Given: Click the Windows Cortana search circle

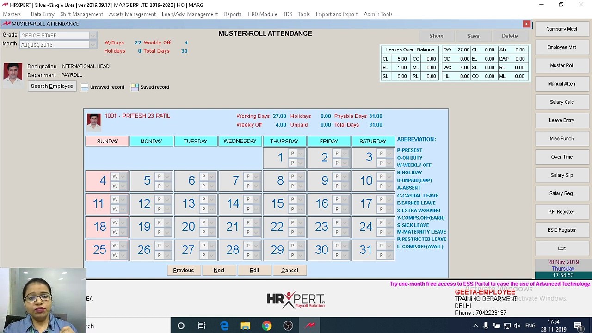Looking at the screenshot, I should tap(181, 326).
